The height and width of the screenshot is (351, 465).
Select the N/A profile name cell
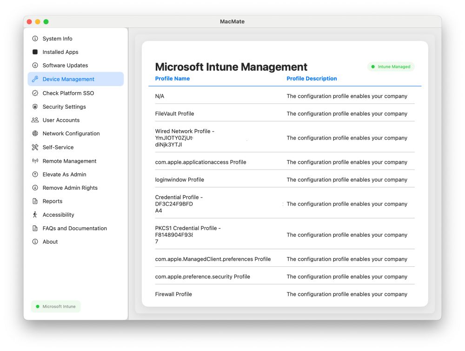coord(159,96)
